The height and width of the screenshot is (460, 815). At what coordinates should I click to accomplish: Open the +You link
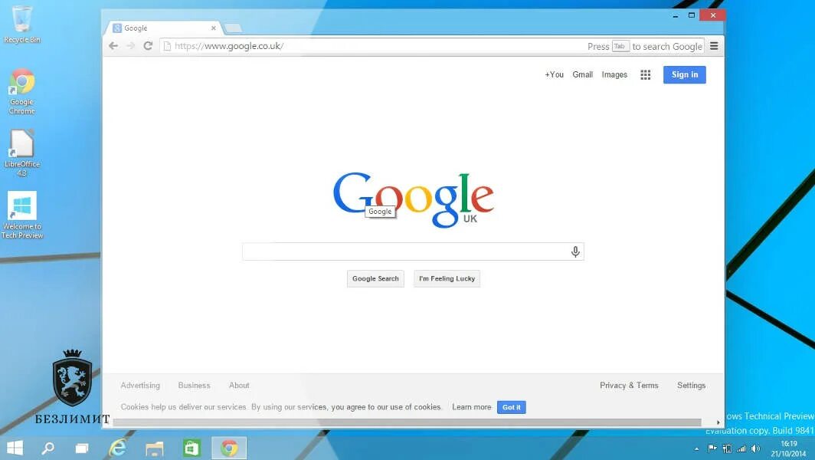554,75
